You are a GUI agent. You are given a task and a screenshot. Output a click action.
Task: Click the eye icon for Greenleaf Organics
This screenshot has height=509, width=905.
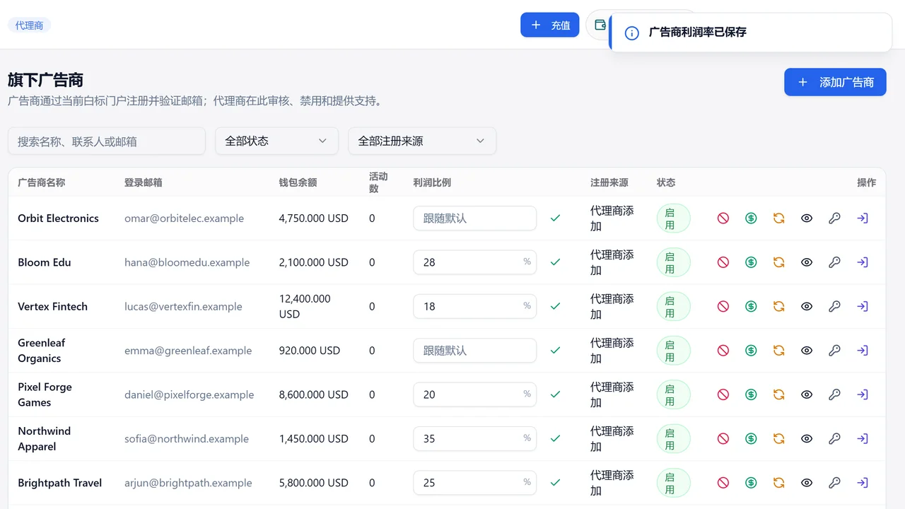pyautogui.click(x=807, y=351)
